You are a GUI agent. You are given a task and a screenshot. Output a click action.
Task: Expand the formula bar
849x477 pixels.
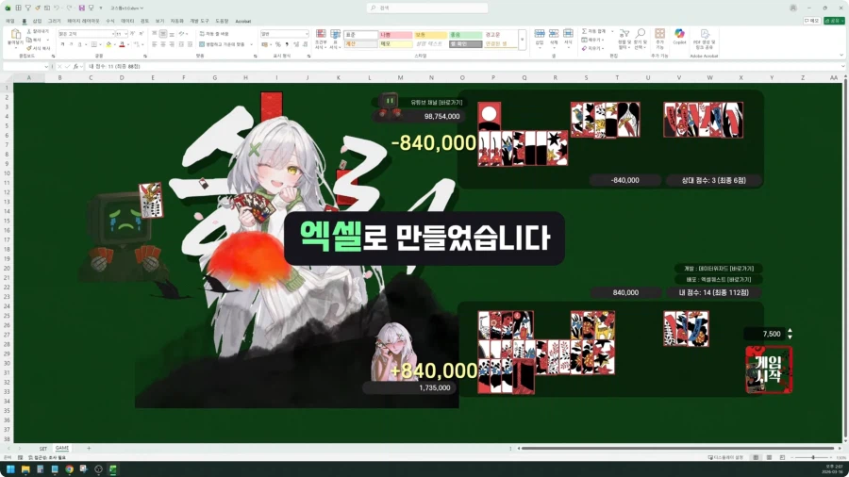(843, 67)
